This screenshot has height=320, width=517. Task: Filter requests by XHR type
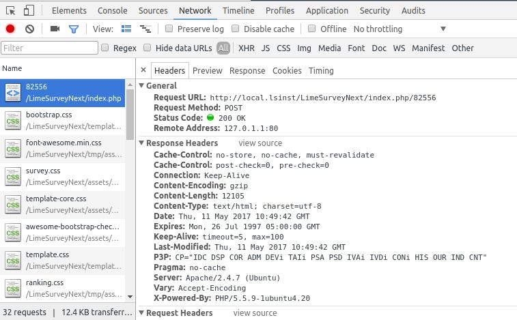pos(246,48)
